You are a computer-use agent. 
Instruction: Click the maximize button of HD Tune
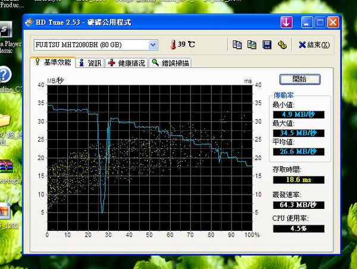(x=320, y=23)
